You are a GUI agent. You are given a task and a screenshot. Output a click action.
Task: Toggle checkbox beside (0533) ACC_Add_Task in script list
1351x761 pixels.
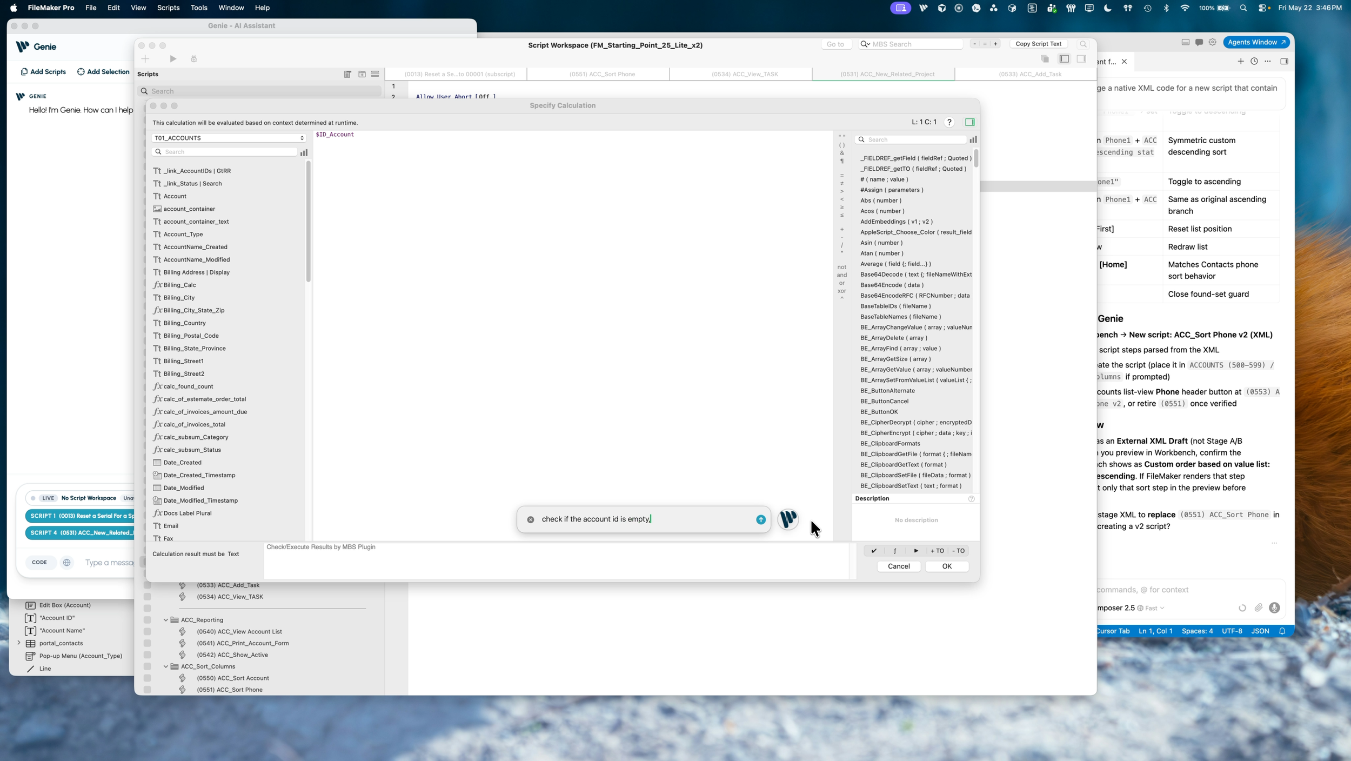(147, 585)
